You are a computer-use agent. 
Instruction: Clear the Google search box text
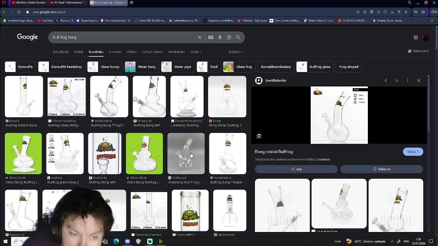tap(199, 37)
